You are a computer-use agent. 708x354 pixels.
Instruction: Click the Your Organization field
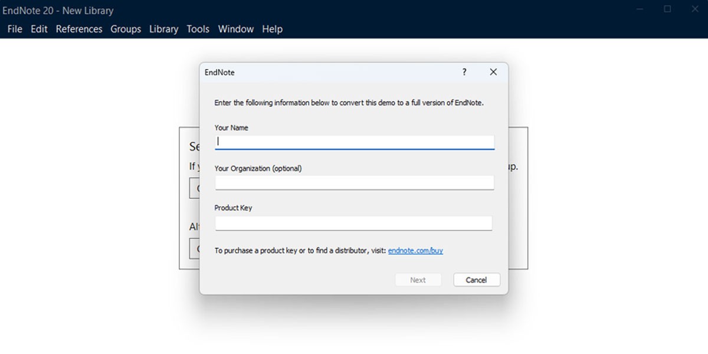click(x=354, y=182)
